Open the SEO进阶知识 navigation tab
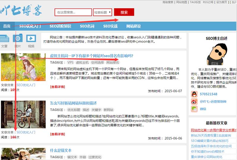Screen dimensions: 237x160 [x=60, y=26]
